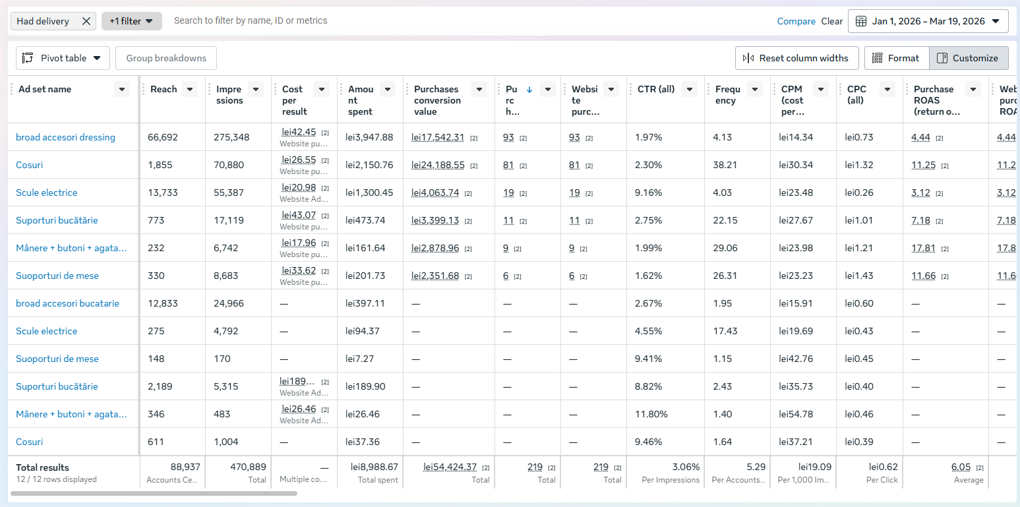The image size is (1020, 507).
Task: Open CTR (all) column menu
Action: 689,89
